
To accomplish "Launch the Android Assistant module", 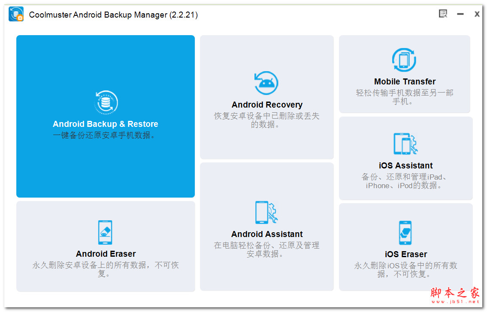I will (266, 226).
